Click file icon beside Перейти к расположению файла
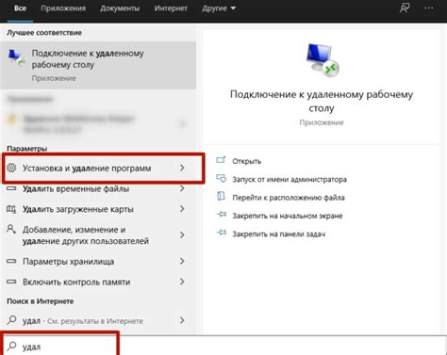The height and width of the screenshot is (355, 447). point(221,196)
